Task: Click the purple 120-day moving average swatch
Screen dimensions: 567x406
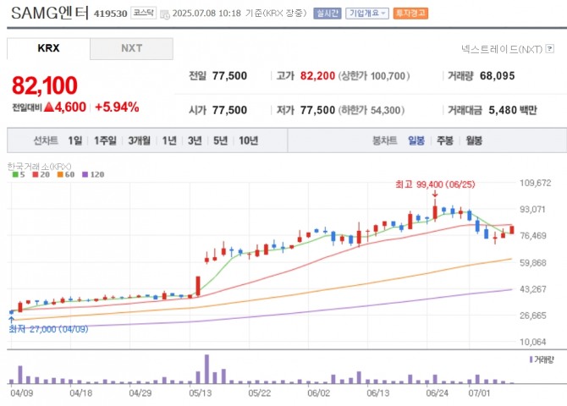Action: [85, 174]
